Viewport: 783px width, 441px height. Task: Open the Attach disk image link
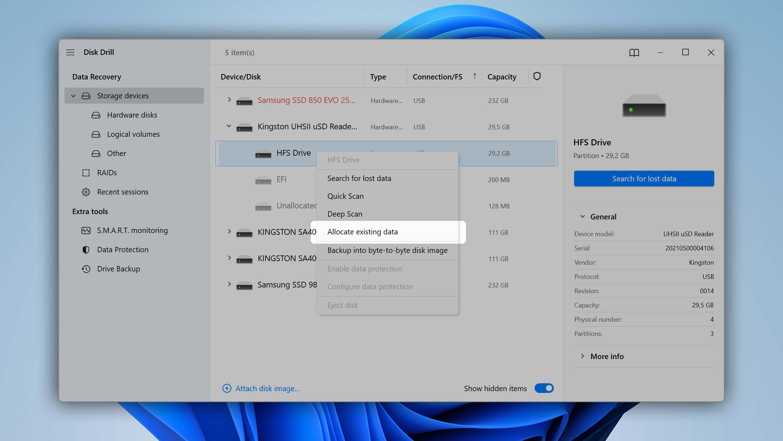267,388
